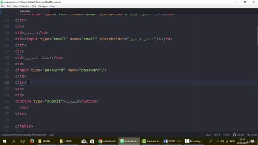
Task: Open Git panel from status bar
Action: [x=252, y=135]
